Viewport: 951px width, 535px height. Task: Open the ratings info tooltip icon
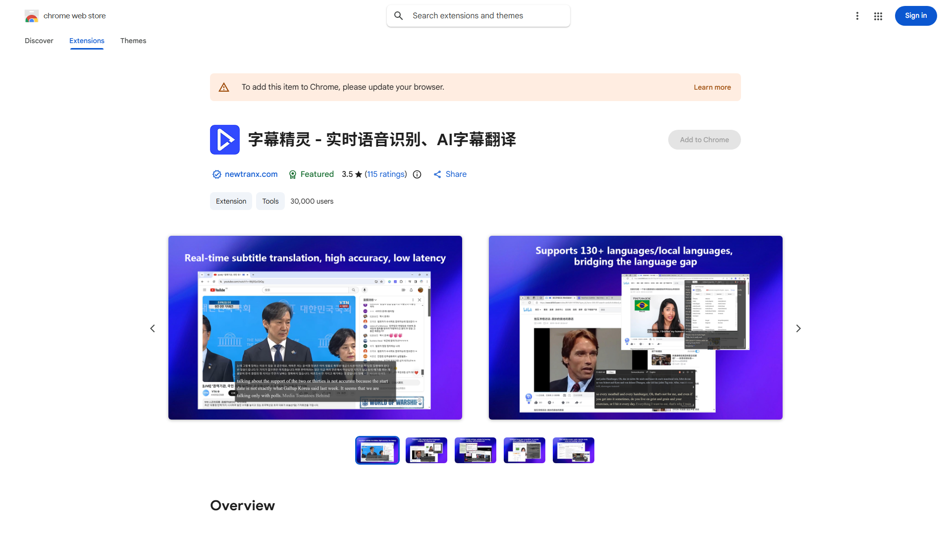pos(417,174)
